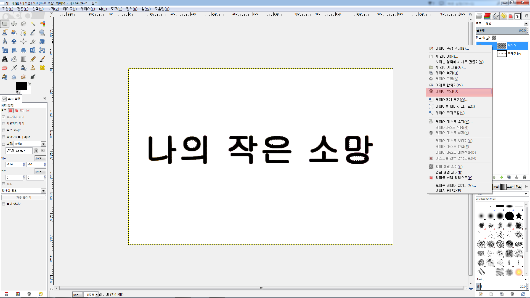
Task: Choose 레이어 복제(U) from context menu
Action: [x=459, y=73]
